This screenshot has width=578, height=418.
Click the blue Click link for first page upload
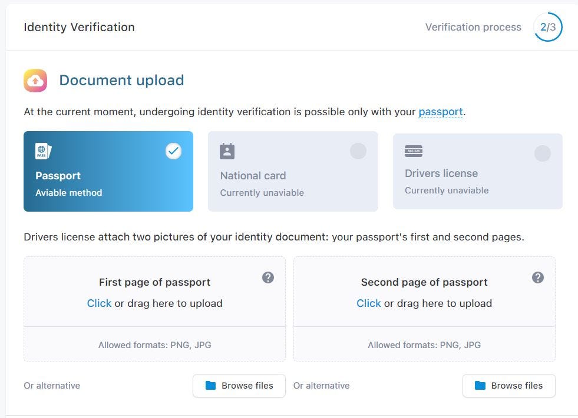coord(99,303)
